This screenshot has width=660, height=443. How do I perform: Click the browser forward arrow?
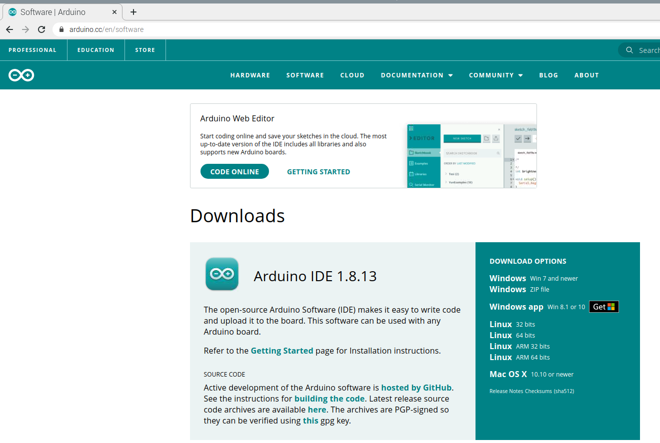tap(25, 29)
